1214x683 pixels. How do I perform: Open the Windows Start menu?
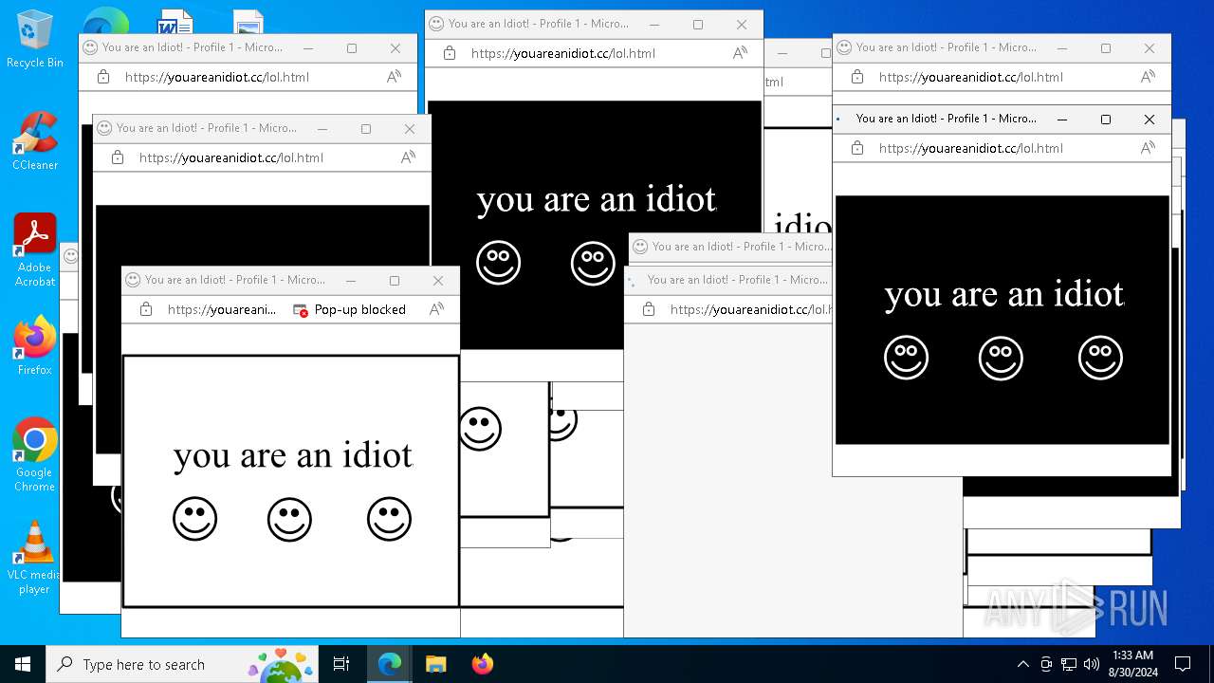tap(23, 664)
